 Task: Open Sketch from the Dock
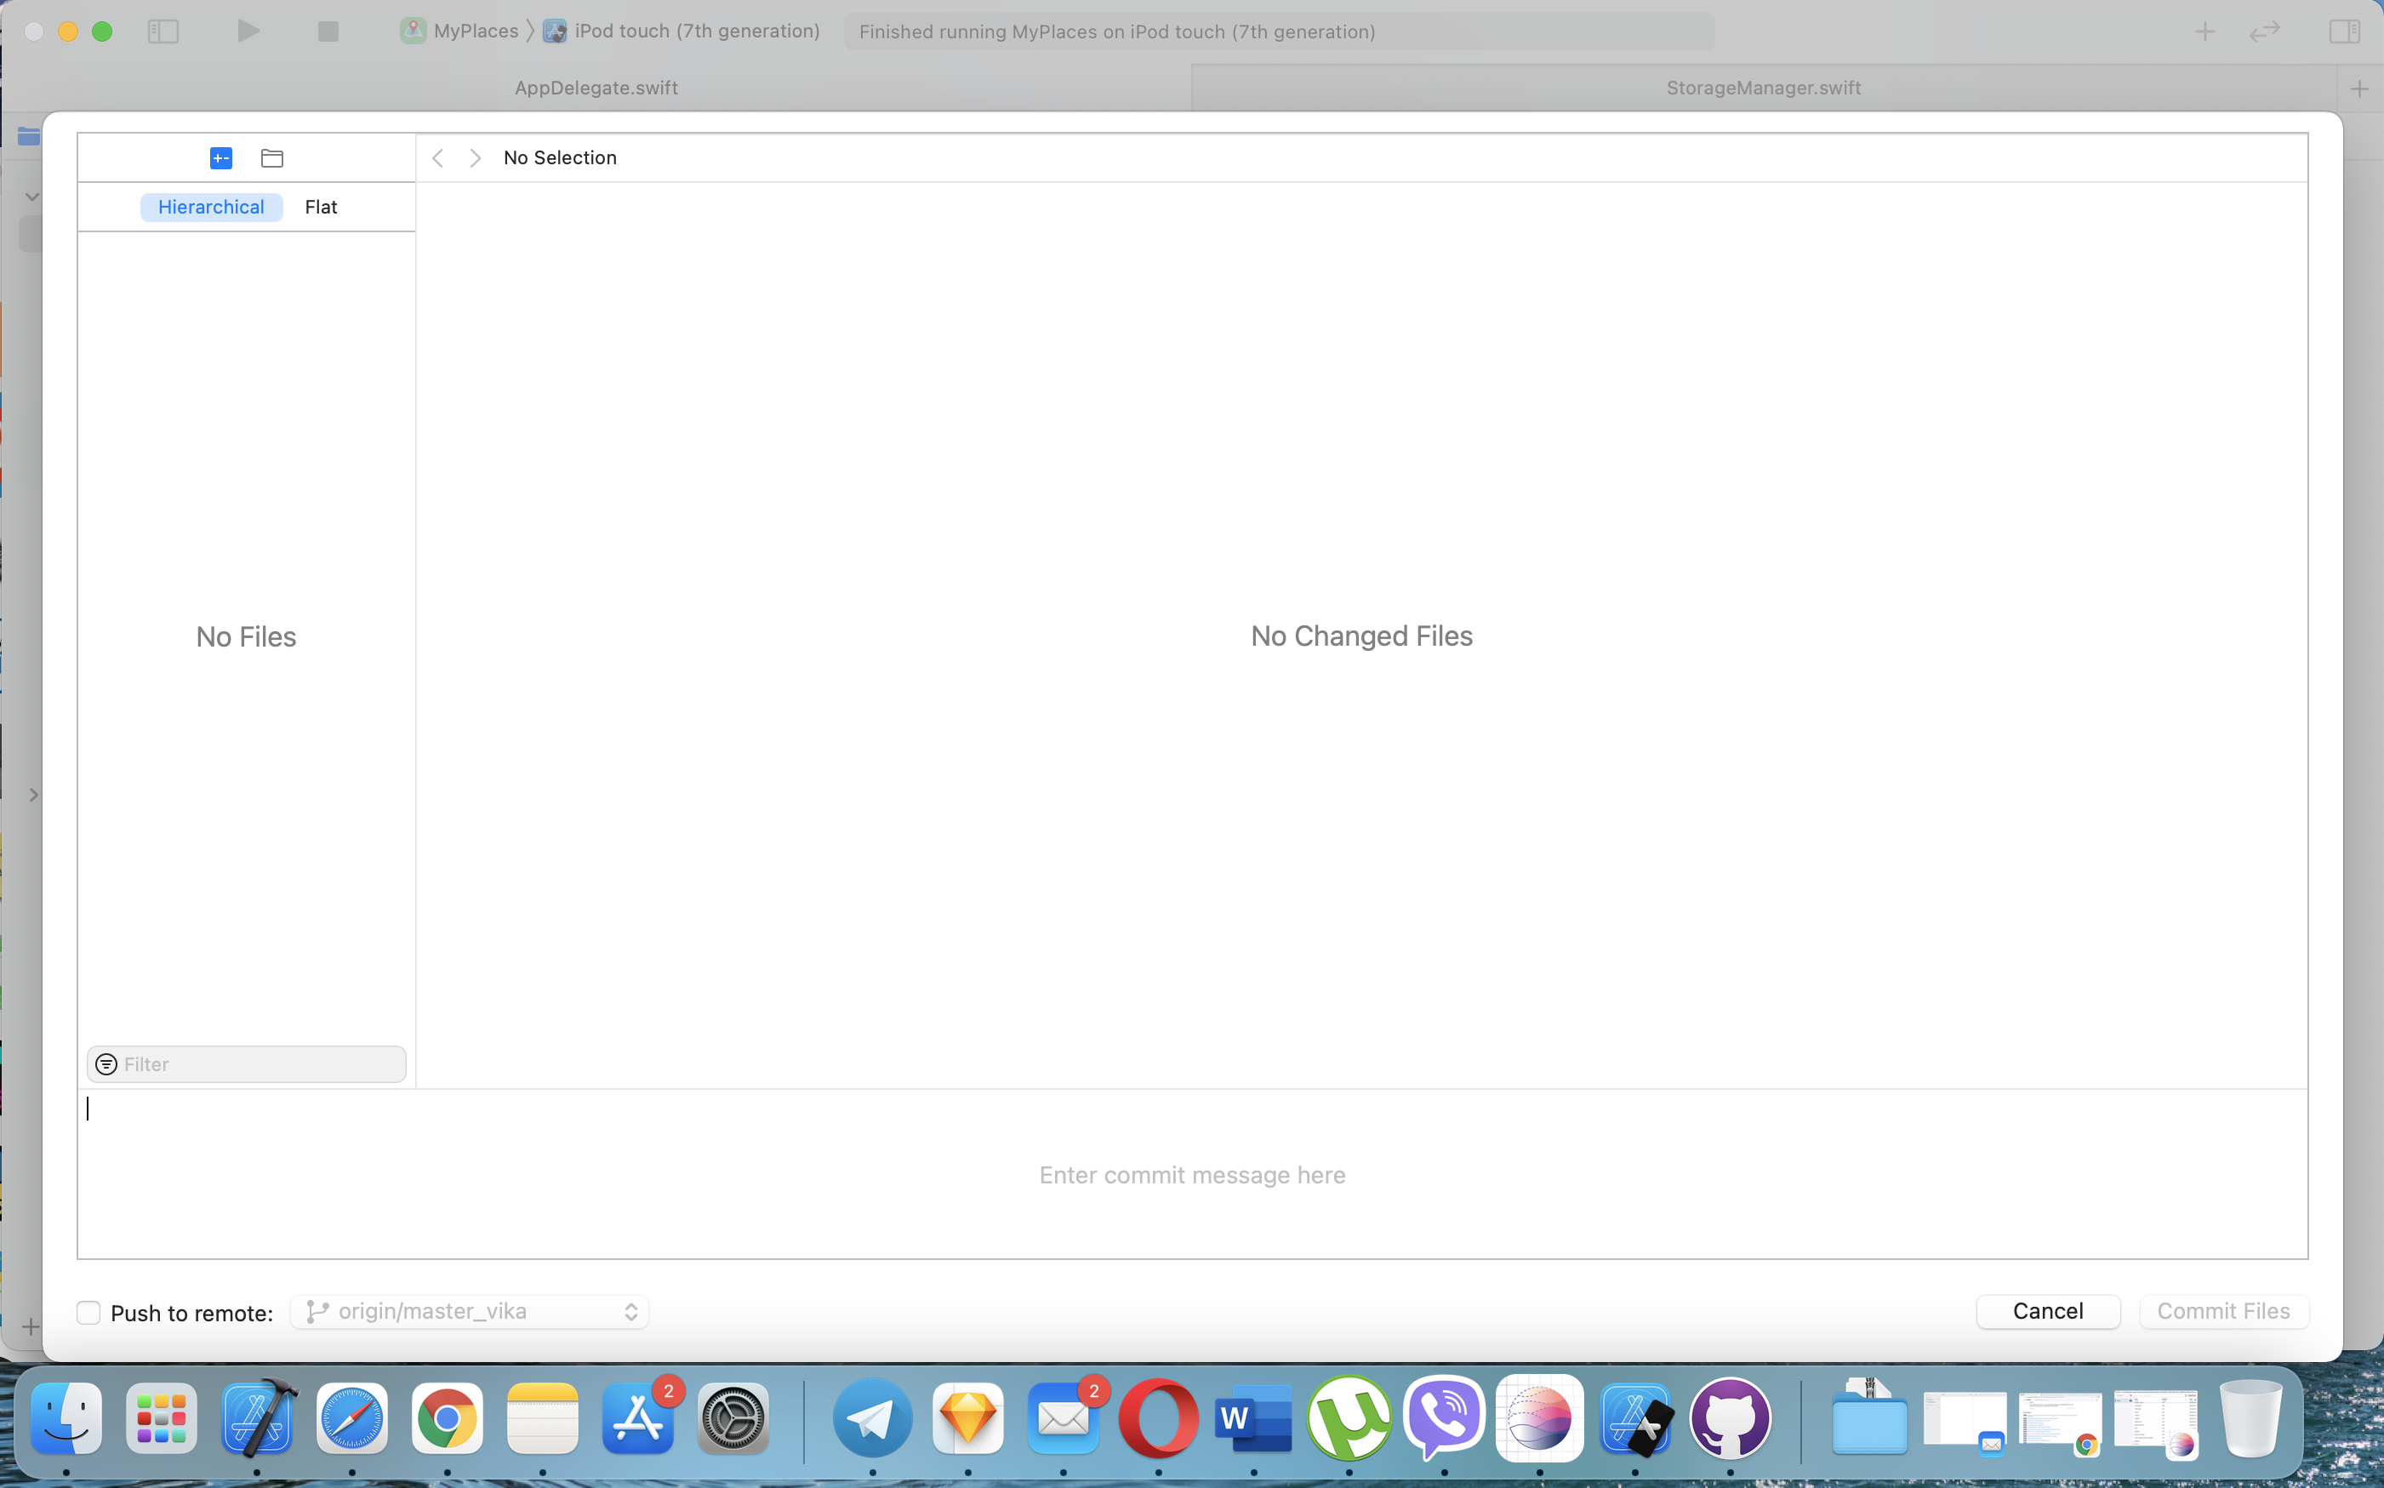click(x=968, y=1418)
